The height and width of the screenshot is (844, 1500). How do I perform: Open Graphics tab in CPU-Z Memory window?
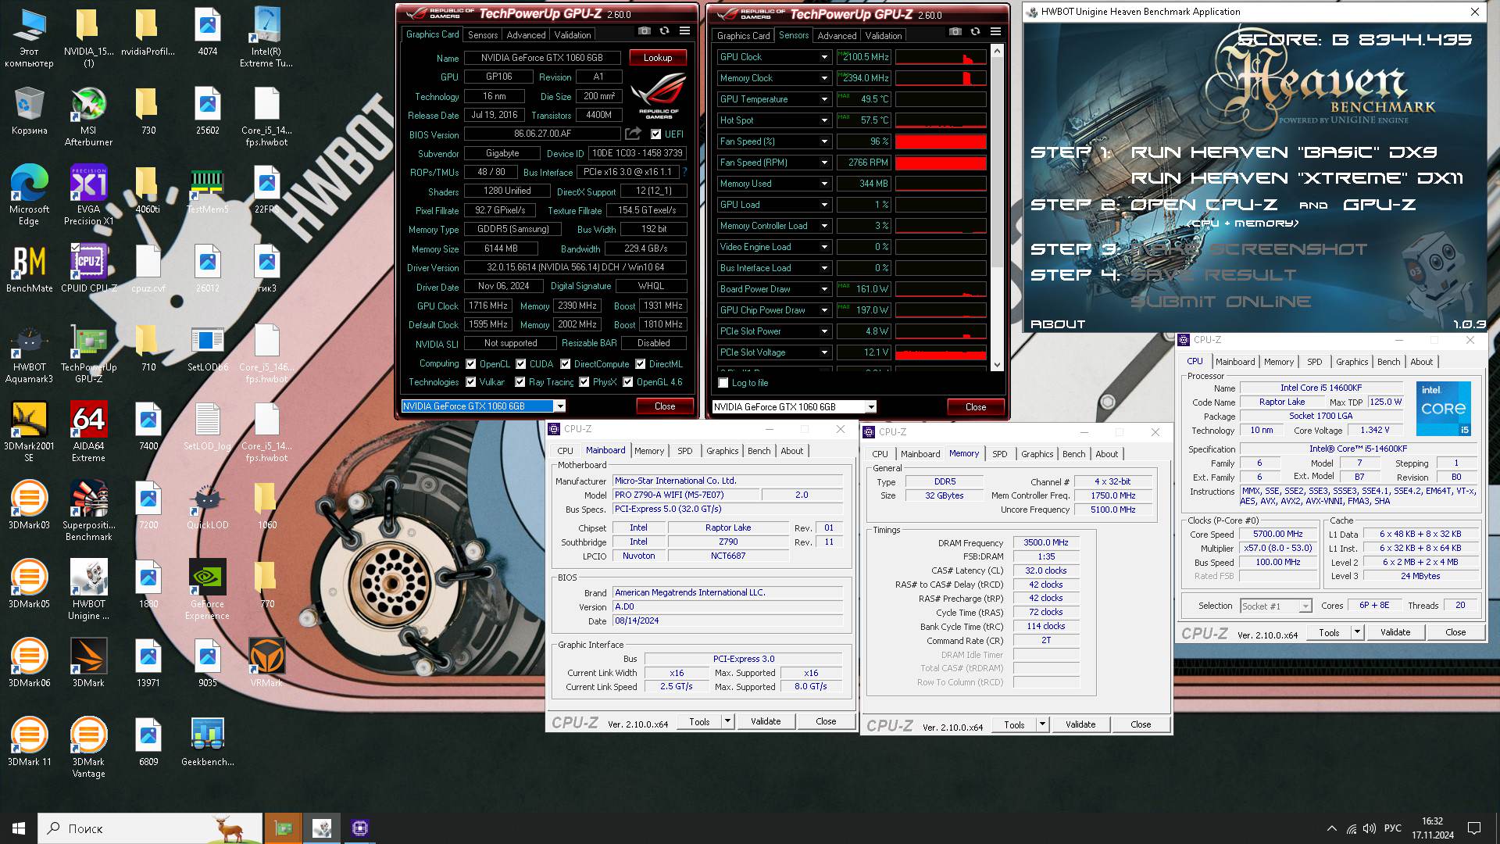[1037, 454]
